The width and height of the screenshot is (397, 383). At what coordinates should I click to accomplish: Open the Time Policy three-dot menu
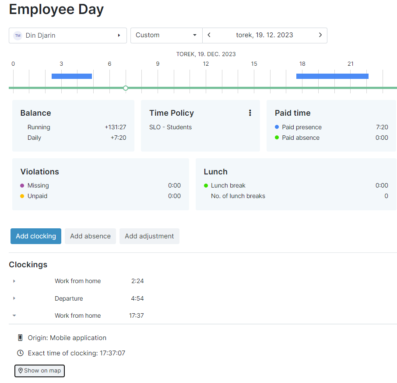click(x=250, y=113)
